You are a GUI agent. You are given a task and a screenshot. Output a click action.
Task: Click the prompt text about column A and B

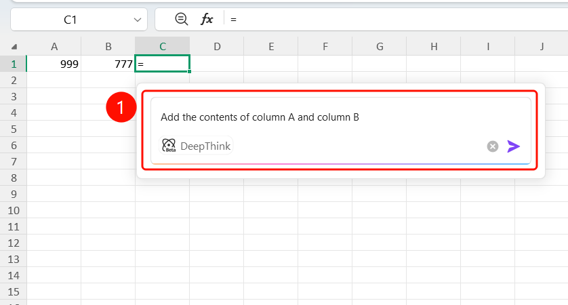coord(260,117)
